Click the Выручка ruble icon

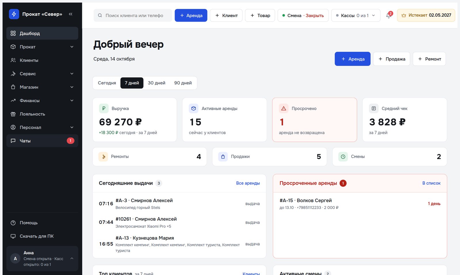point(104,108)
